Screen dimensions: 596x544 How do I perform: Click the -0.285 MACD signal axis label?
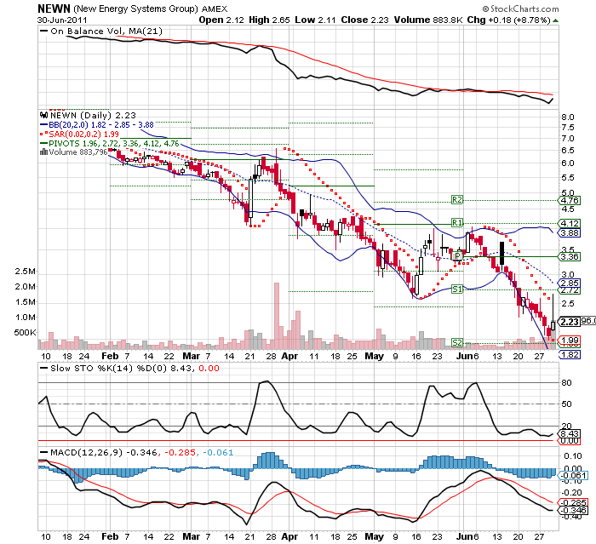pyautogui.click(x=573, y=502)
